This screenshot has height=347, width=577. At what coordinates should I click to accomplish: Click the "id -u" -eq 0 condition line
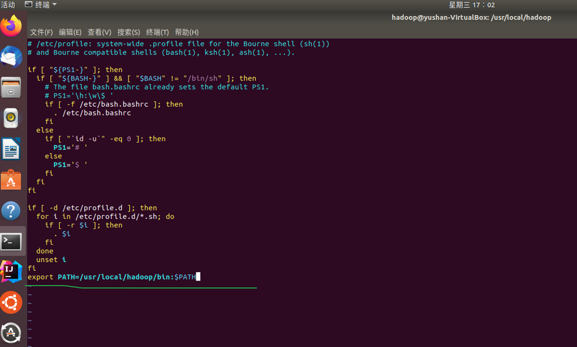pos(105,139)
